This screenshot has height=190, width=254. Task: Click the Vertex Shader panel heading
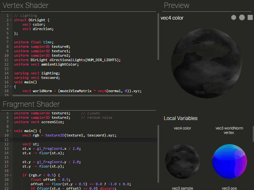pos(26,5)
